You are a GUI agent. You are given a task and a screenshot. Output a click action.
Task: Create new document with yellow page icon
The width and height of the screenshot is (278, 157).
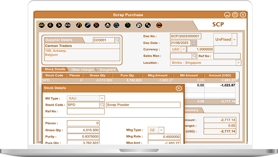tap(79, 25)
